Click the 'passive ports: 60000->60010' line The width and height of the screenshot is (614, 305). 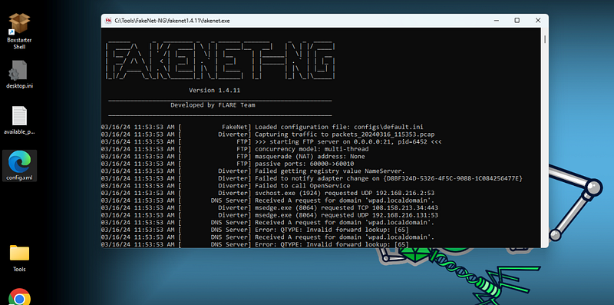coord(227,164)
